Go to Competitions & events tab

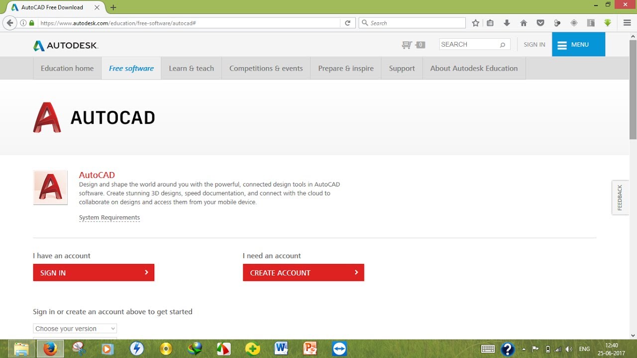[266, 68]
